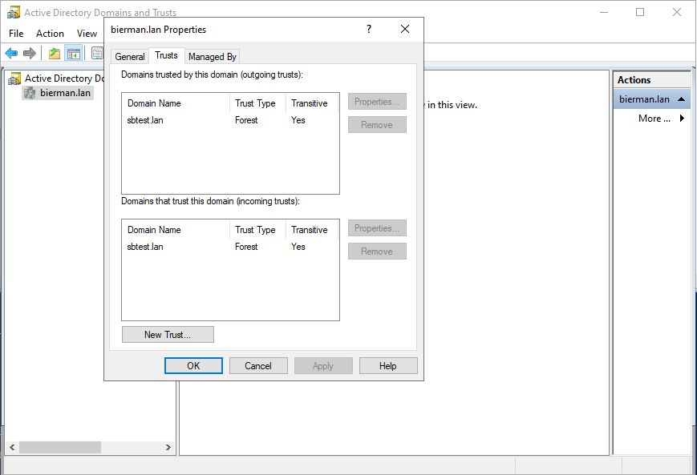Viewport: 697px width, 475px height.
Task: Click the Help button in dialog
Action: click(x=388, y=366)
